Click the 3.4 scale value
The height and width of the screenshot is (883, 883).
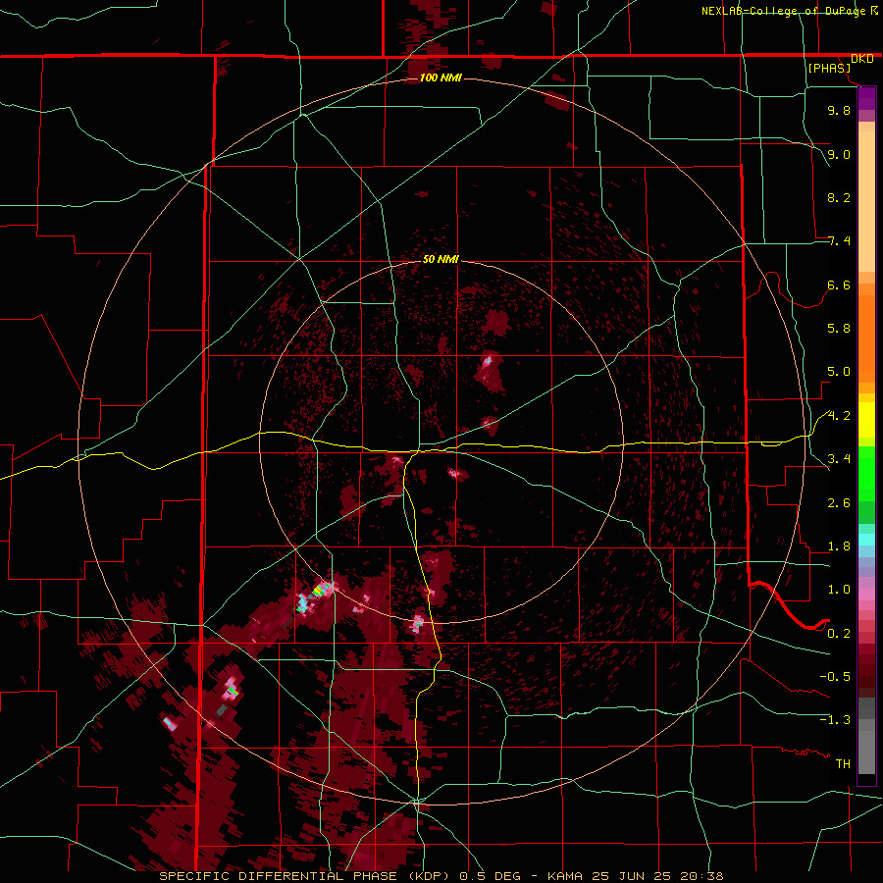point(839,459)
